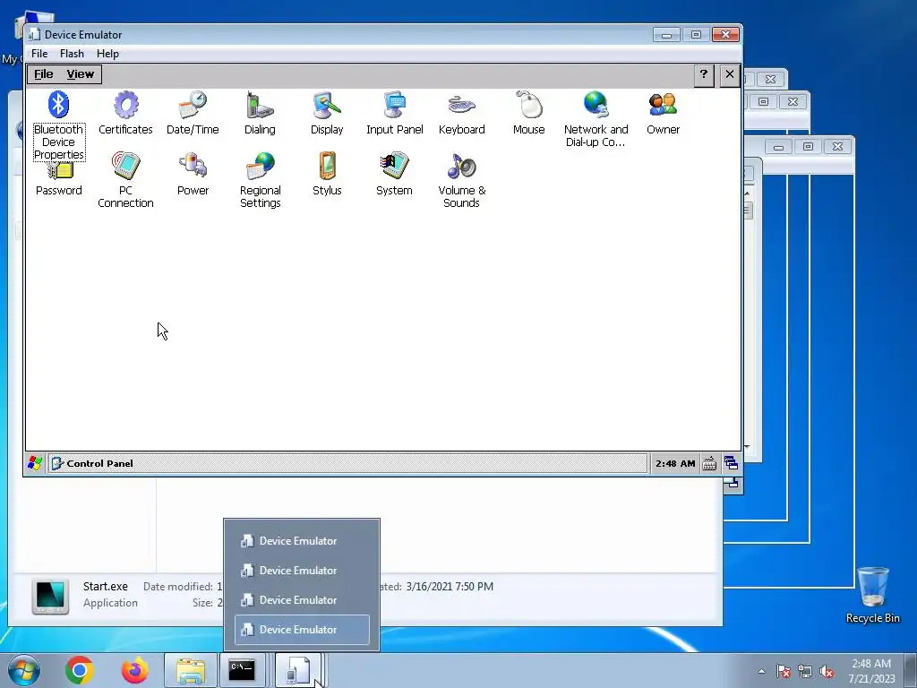Close the Control Panel with the X button

click(x=729, y=75)
